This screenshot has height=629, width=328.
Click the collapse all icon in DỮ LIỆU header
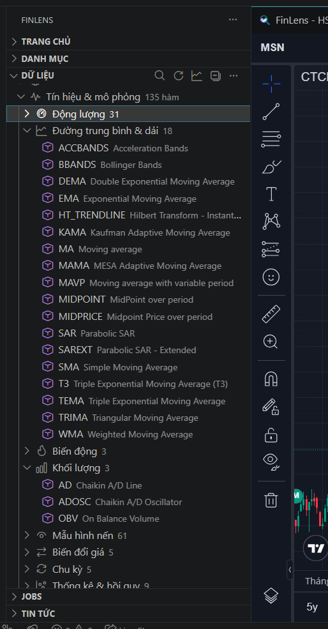pos(215,75)
